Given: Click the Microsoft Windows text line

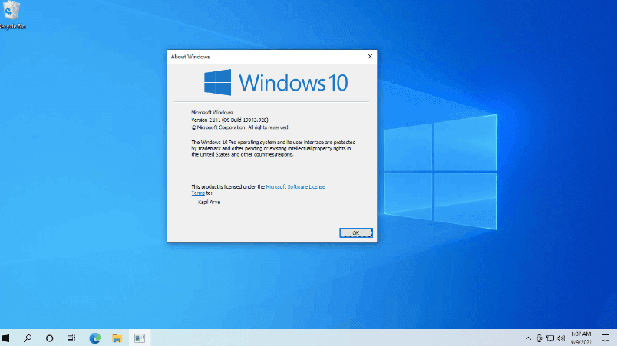Looking at the screenshot, I should click(x=212, y=113).
